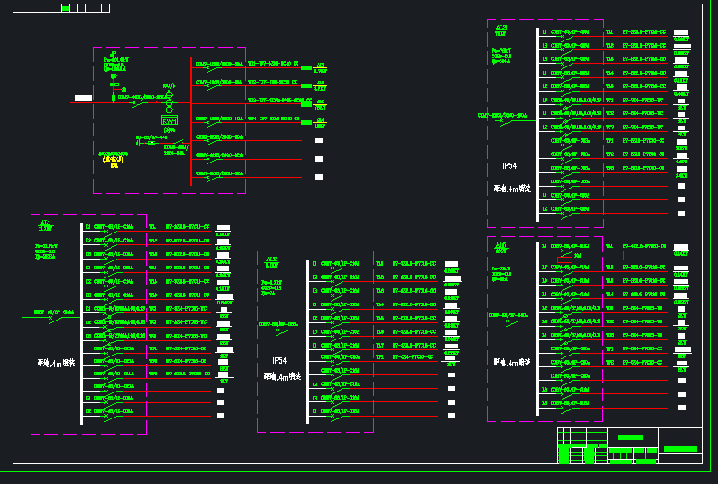Select the IP54 text in the bottom-center panel
The height and width of the screenshot is (484, 718).
[x=279, y=360]
